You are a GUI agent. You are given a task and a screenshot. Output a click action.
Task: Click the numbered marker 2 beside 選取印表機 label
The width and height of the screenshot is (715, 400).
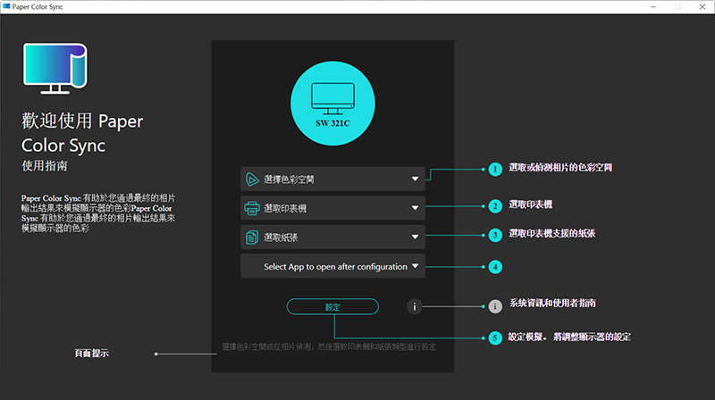[495, 206]
